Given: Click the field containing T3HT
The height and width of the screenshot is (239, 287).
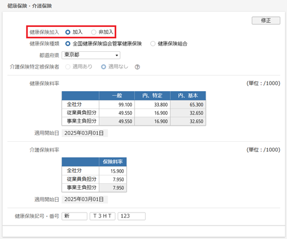Looking at the screenshot, I should tap(103, 216).
